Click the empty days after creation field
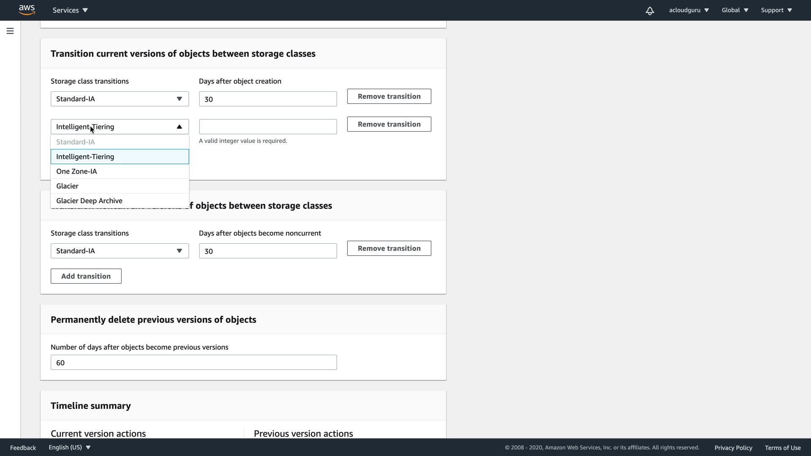This screenshot has height=456, width=811. (x=268, y=127)
